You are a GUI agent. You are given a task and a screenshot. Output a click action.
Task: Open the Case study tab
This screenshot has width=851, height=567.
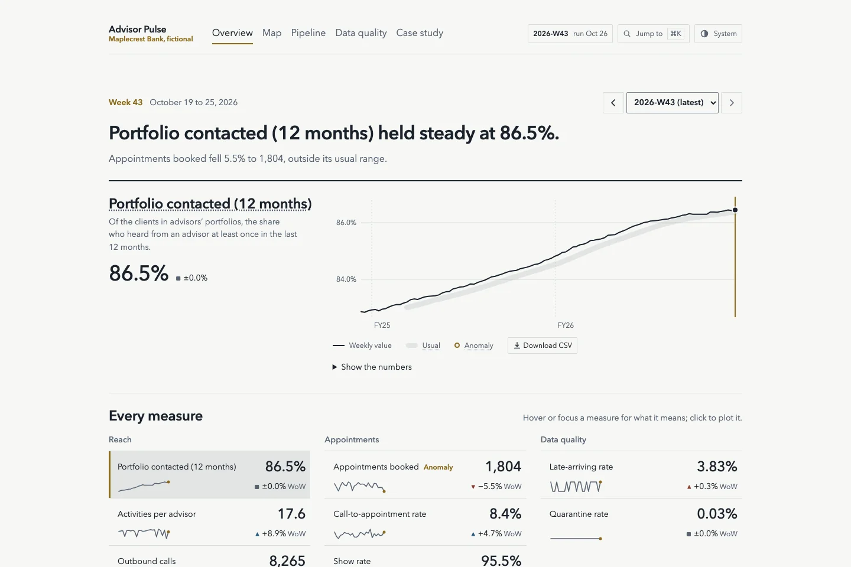(420, 33)
